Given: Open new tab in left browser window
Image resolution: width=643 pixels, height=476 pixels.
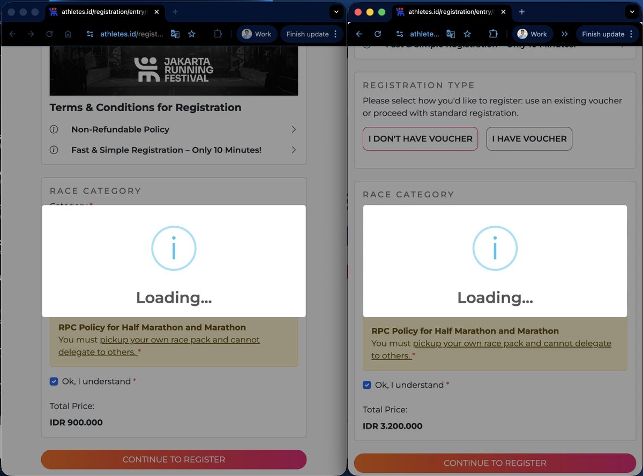Looking at the screenshot, I should point(175,12).
